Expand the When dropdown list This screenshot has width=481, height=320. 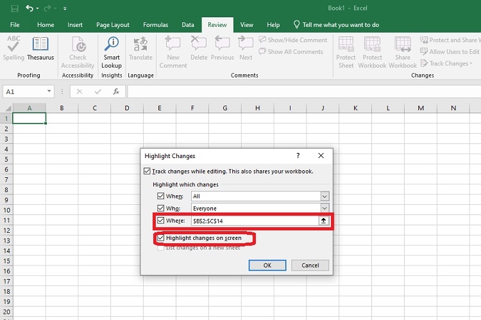coord(325,196)
